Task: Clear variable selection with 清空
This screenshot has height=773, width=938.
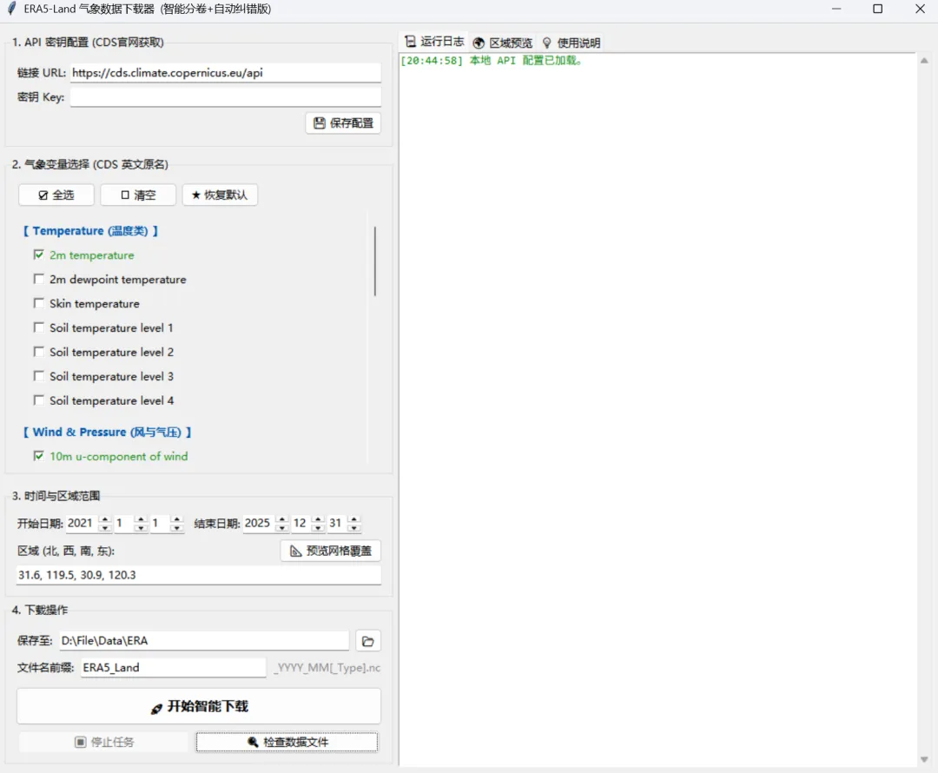Action: (138, 195)
